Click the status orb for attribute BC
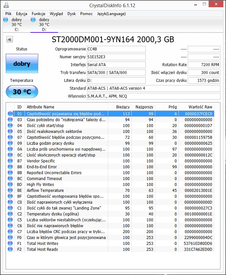This screenshot has height=275, width=226. [x=10, y=178]
